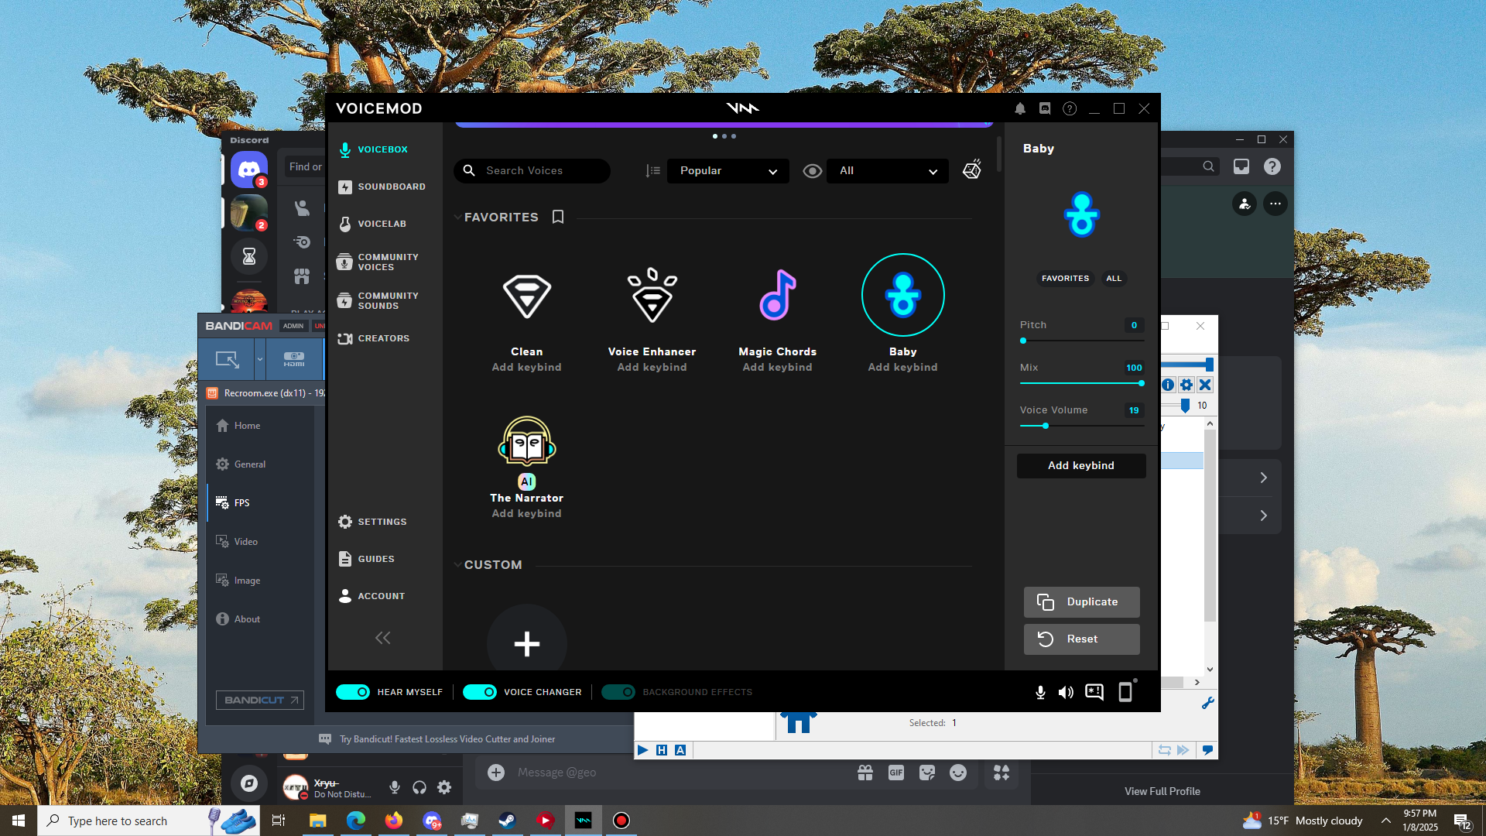The width and height of the screenshot is (1486, 836).
Task: Toggle Hear Myself switch
Action: click(x=353, y=692)
